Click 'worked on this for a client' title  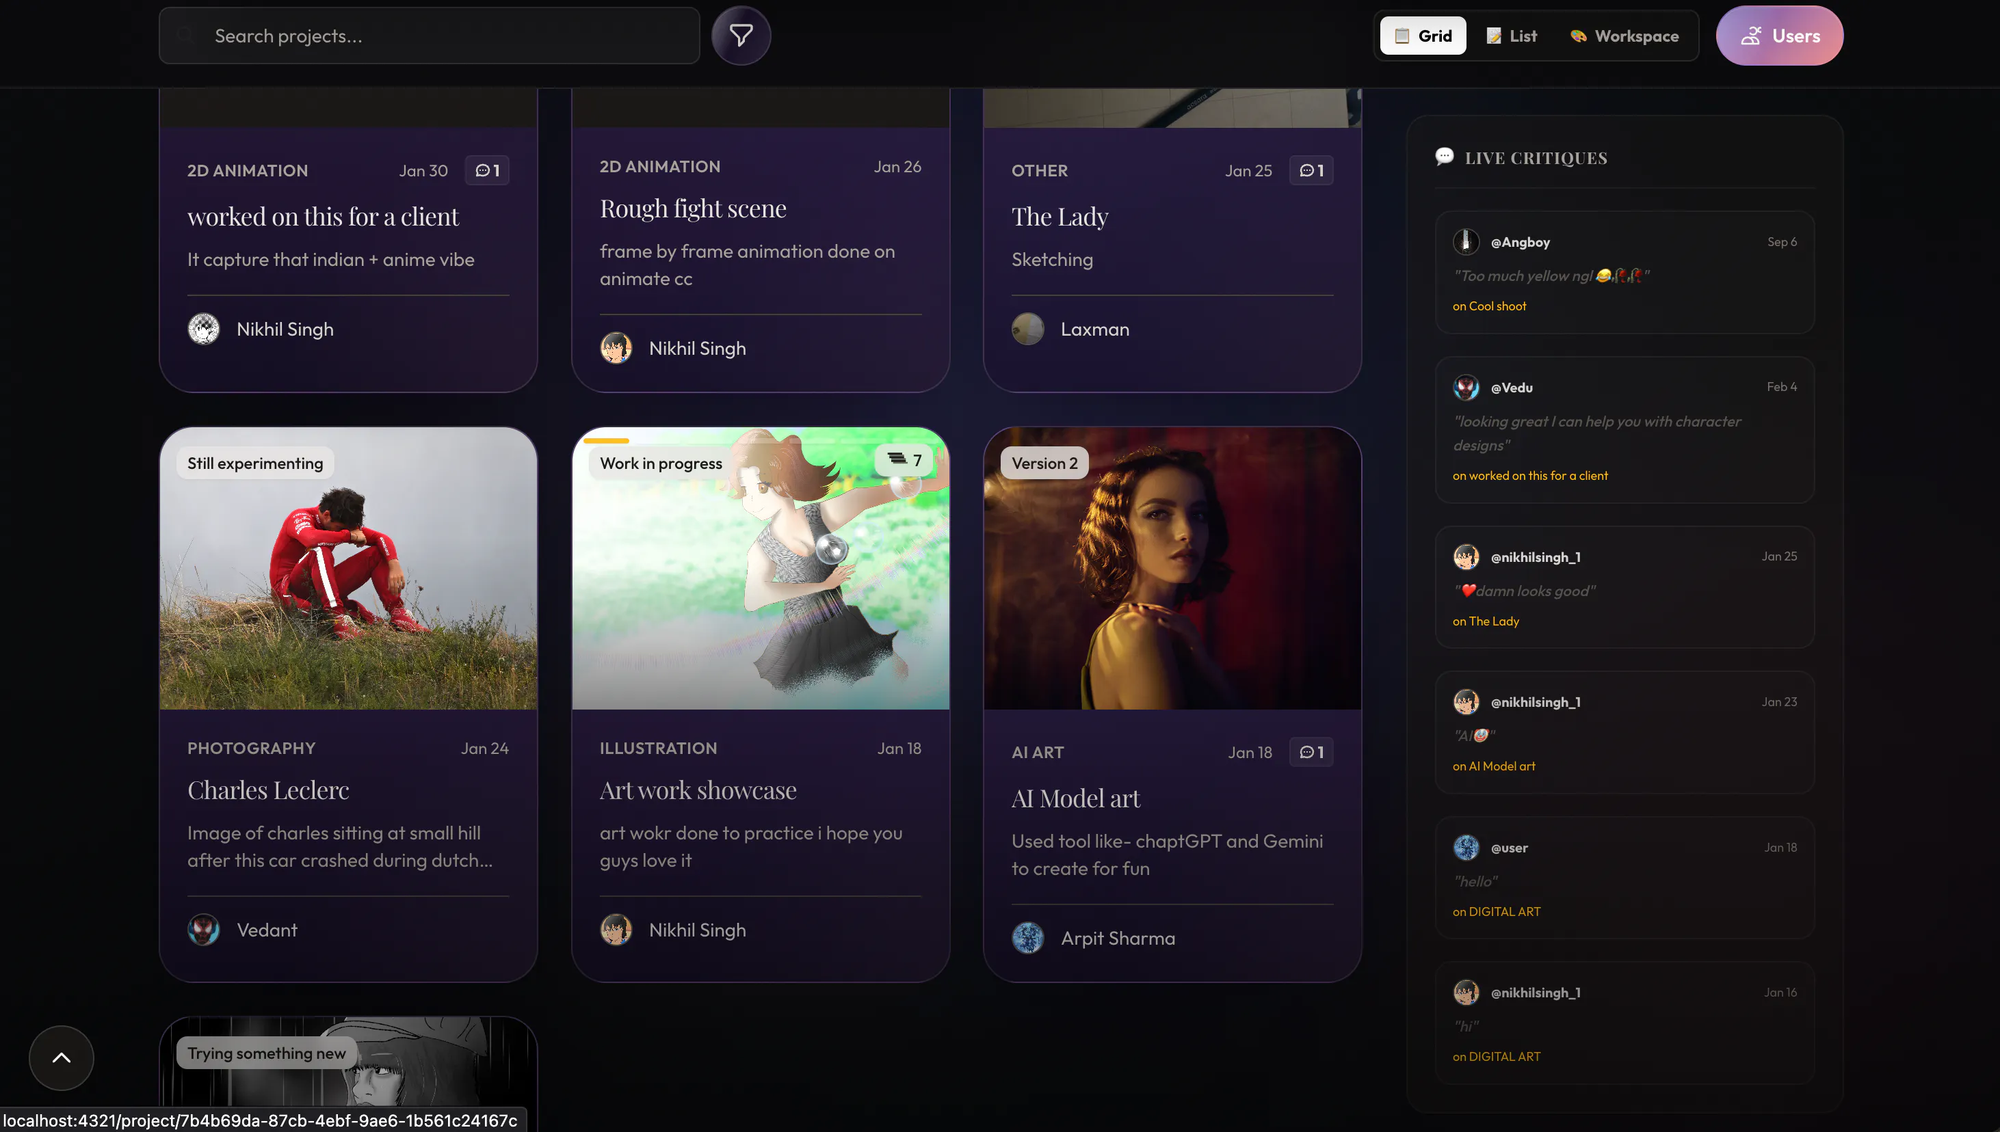[x=323, y=216]
